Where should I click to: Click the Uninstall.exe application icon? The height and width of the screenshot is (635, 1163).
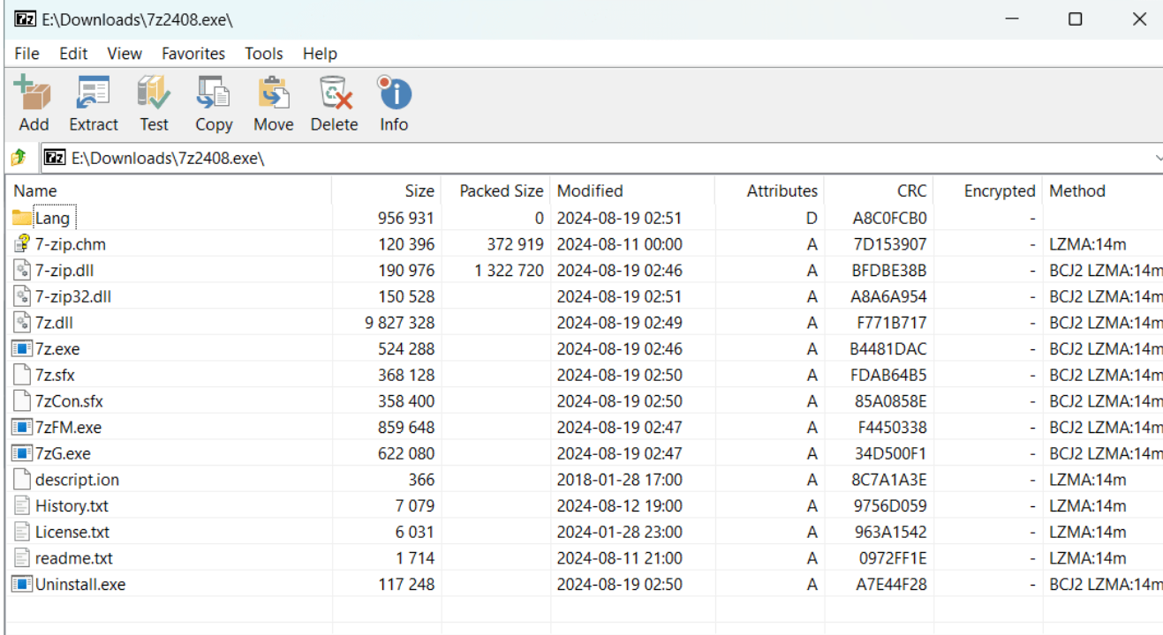(23, 584)
